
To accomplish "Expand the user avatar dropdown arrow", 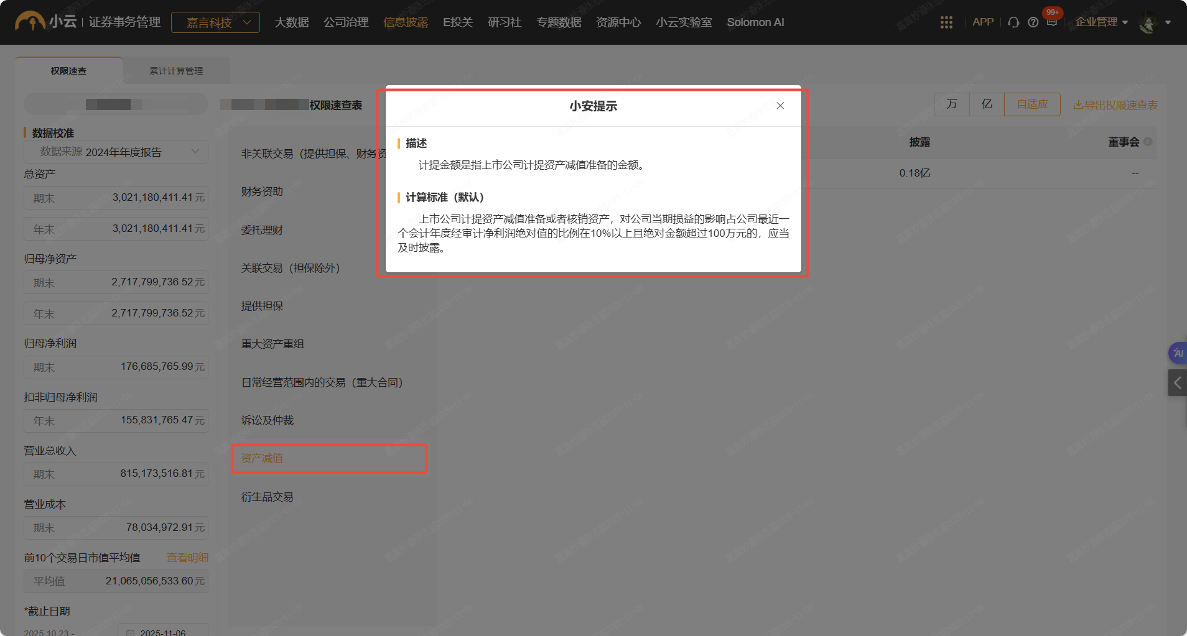I will click(1168, 22).
